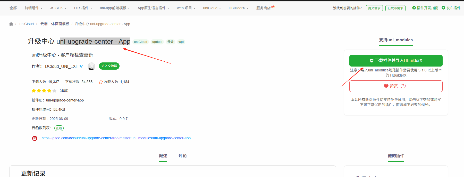
Task: Click the plugin title 升级中心 uni-upgrade-center - App
Action: click(79, 41)
